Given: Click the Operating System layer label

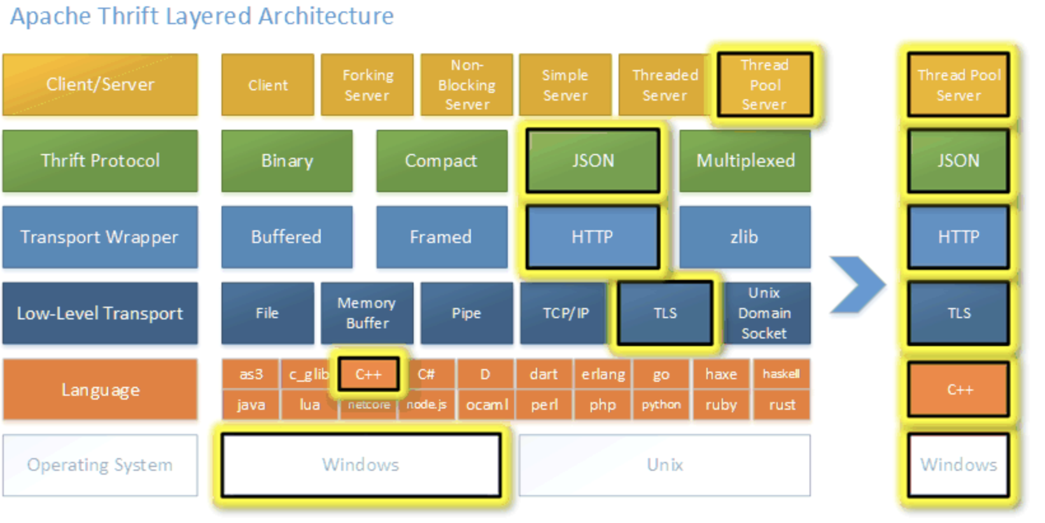Looking at the screenshot, I should click(x=100, y=465).
